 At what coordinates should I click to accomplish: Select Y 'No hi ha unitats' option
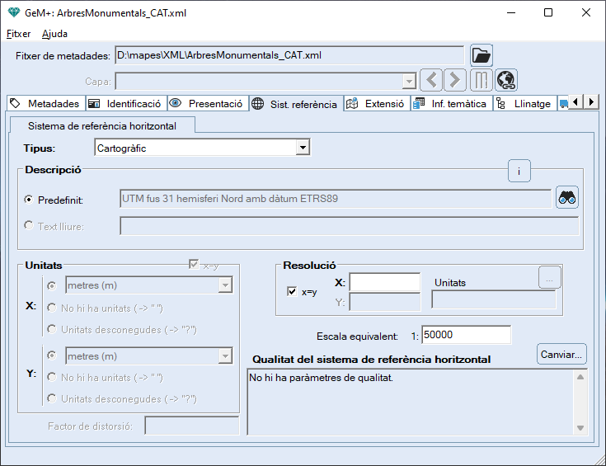point(52,377)
